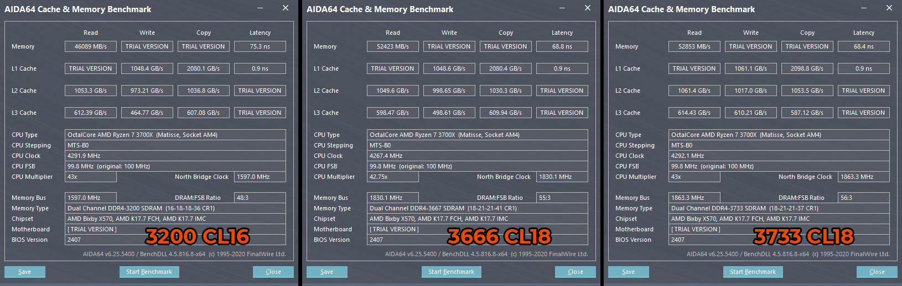The height and width of the screenshot is (286, 902).
Task: Minimize the left AIDA64 window
Action: tap(260, 8)
